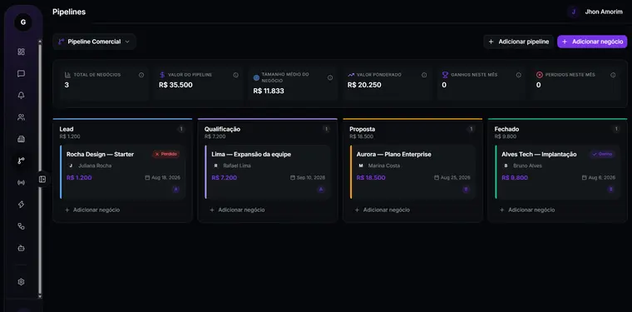The image size is (632, 312).
Task: Click the Perdido status tag
Action: [x=166, y=154]
